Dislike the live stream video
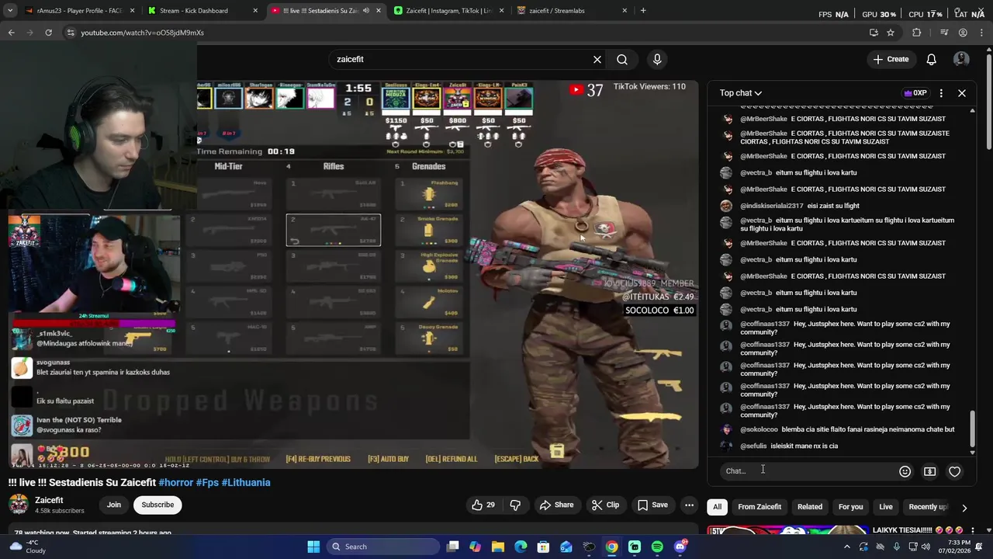 click(515, 505)
